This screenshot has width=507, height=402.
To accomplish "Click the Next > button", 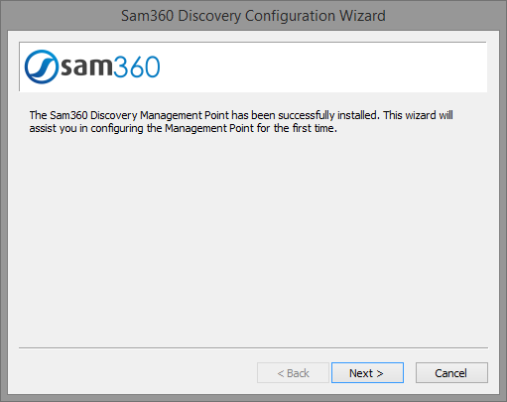I will tap(367, 373).
